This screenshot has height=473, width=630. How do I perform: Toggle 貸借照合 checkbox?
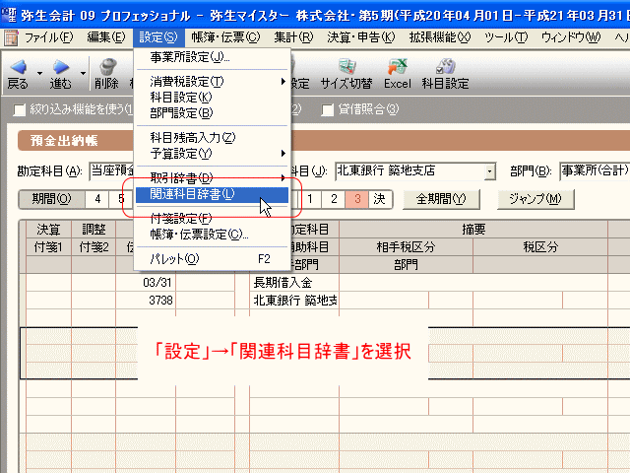tap(328, 109)
